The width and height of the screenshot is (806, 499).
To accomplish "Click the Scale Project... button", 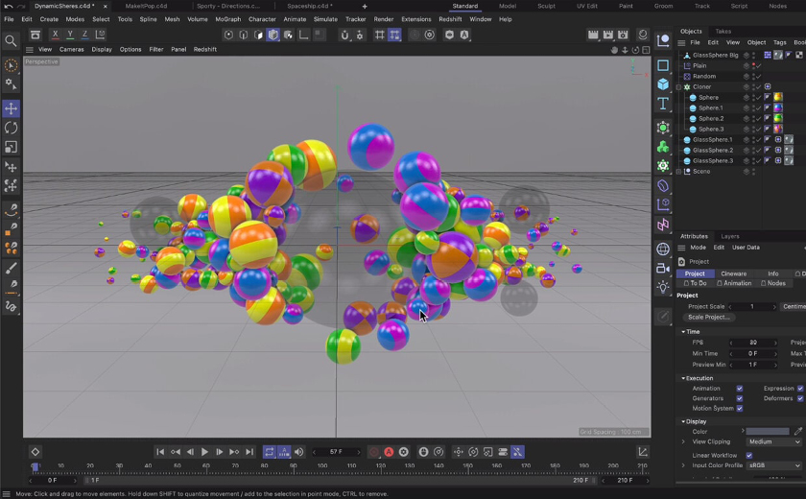I will [x=709, y=317].
